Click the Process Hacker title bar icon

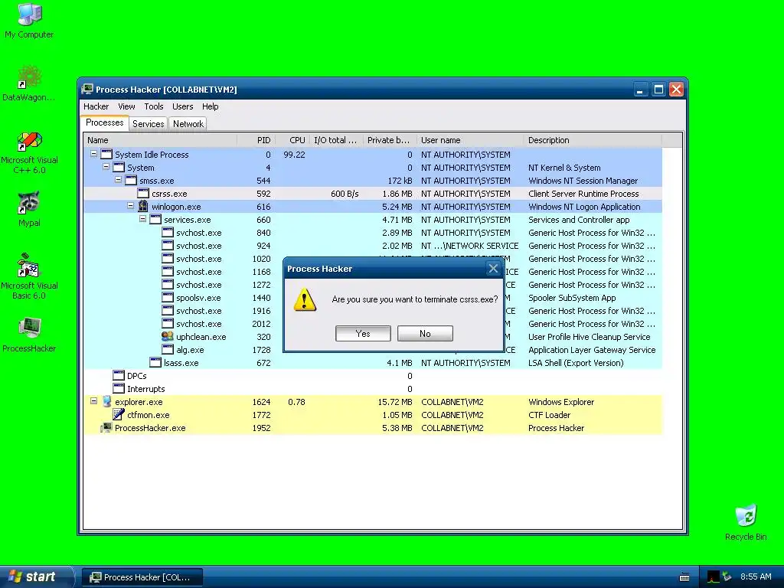[x=87, y=89]
